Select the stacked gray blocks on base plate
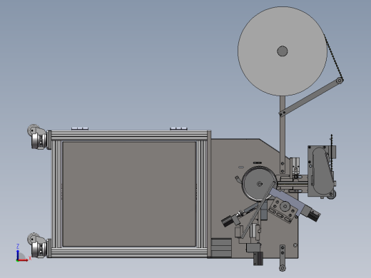This screenshot has width=371, height=278. 221,247
